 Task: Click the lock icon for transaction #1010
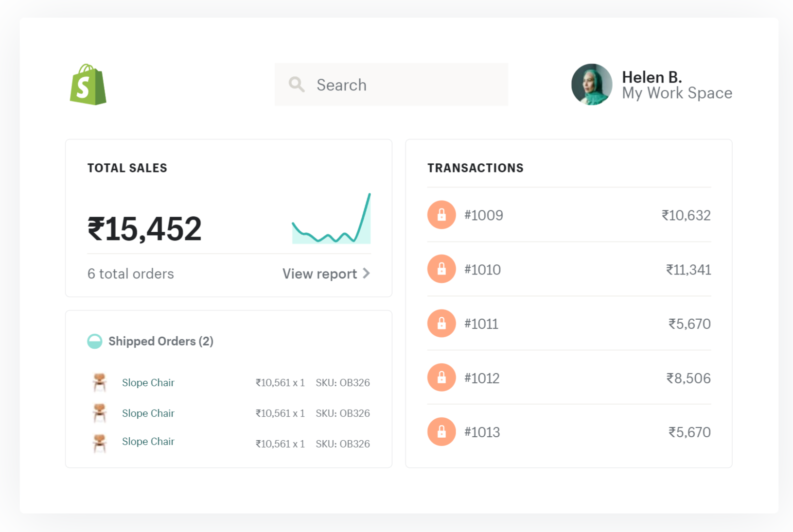[x=441, y=269]
